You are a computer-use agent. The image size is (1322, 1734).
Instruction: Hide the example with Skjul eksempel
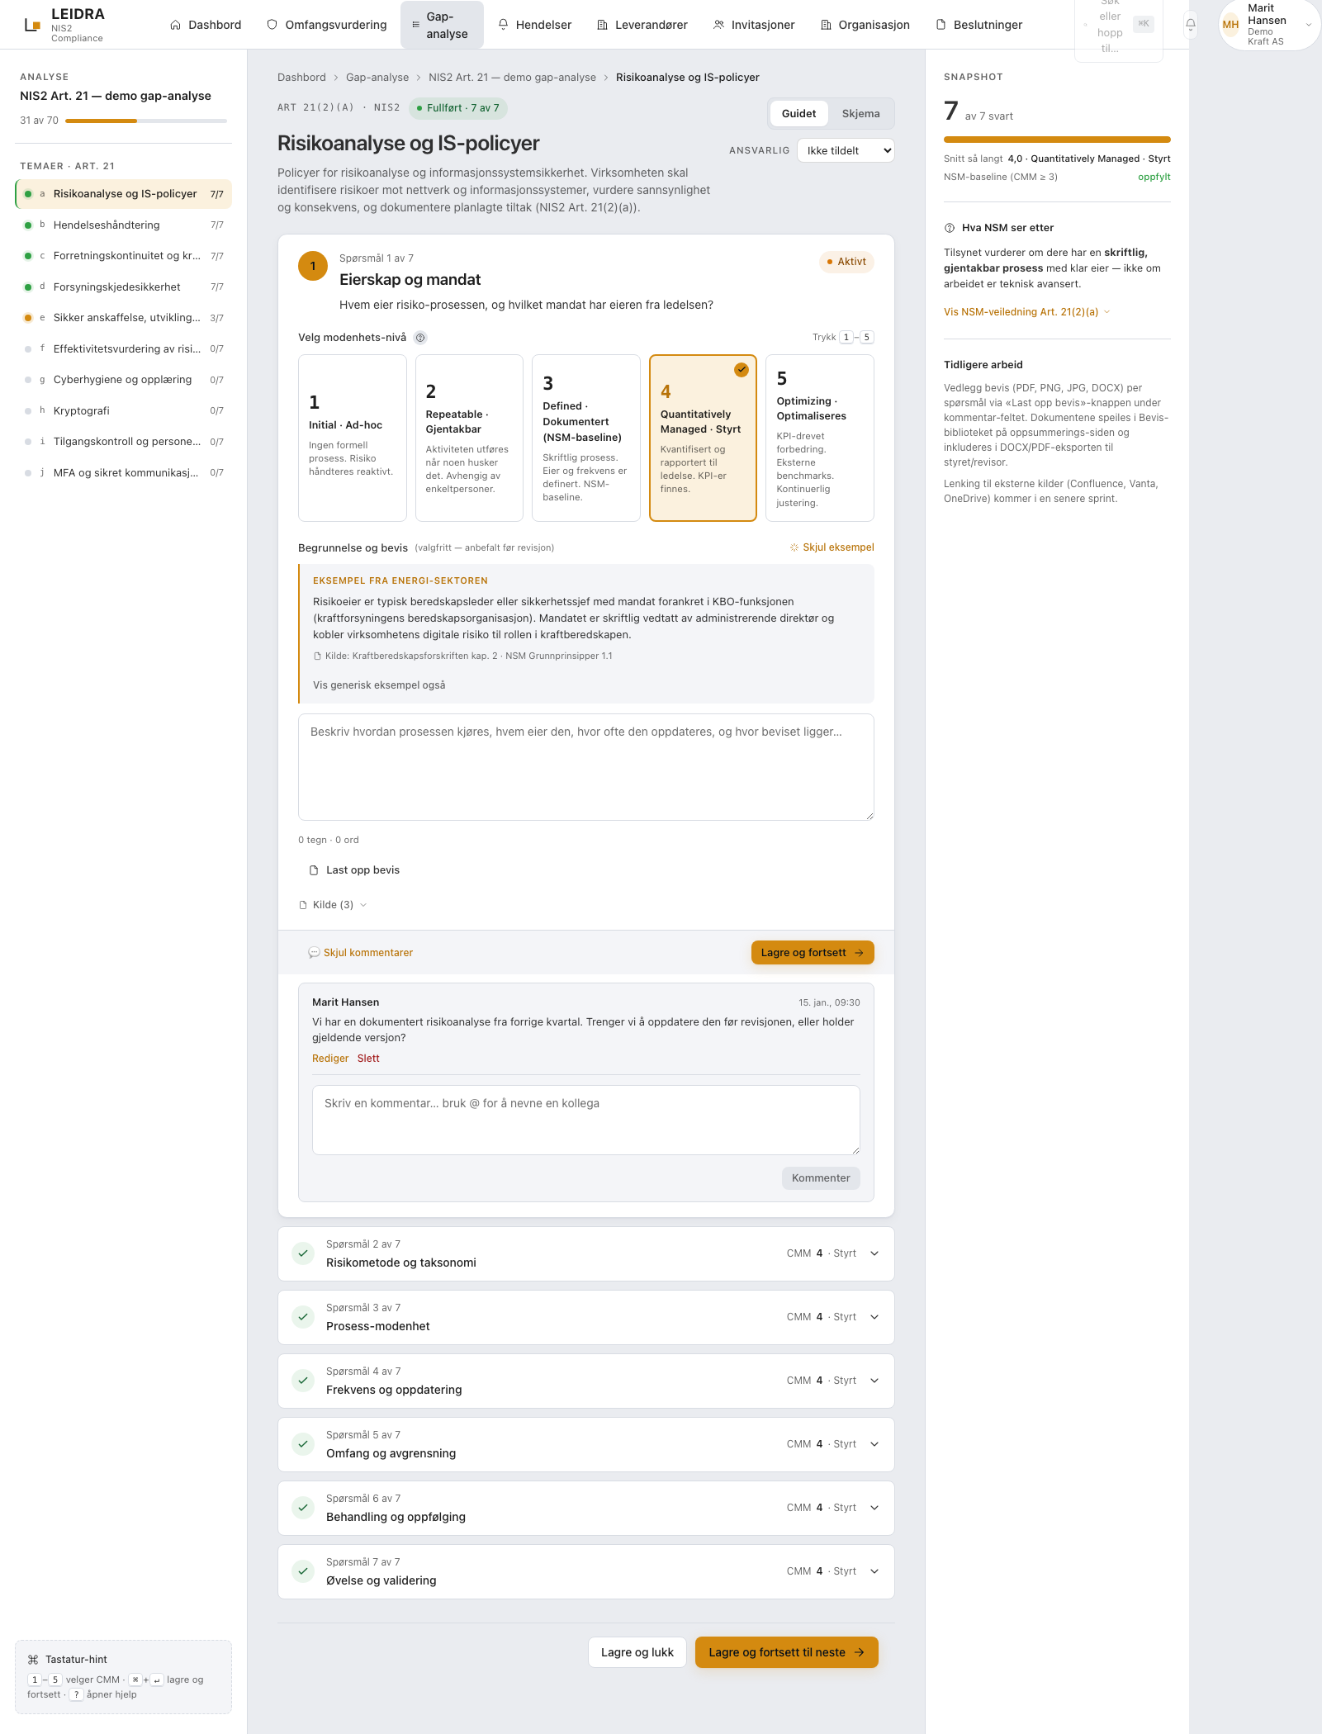tap(832, 547)
